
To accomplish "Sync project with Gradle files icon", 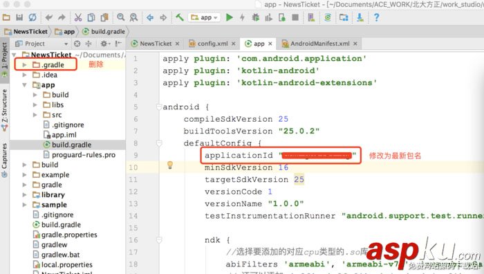I will click(328, 17).
